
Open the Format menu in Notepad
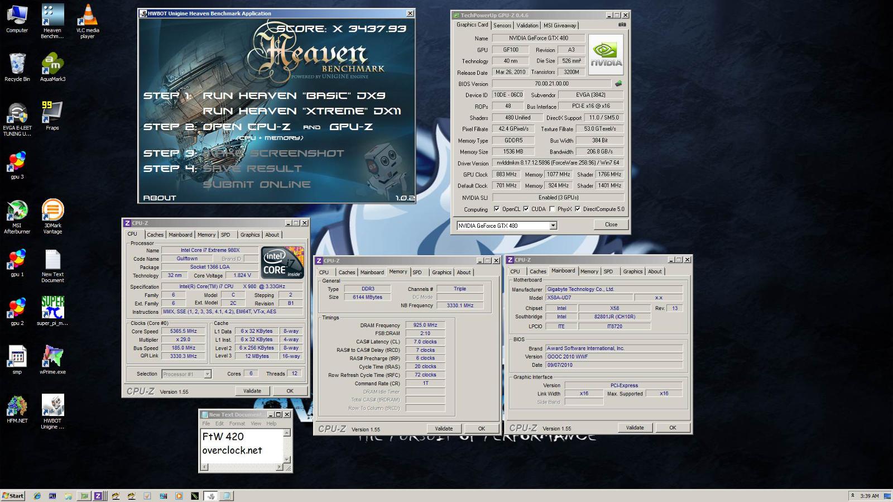click(237, 424)
